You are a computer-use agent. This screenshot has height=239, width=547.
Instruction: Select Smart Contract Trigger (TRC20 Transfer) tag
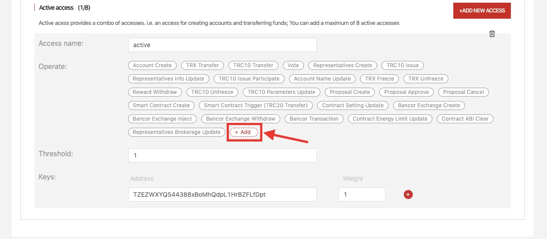[x=256, y=105]
